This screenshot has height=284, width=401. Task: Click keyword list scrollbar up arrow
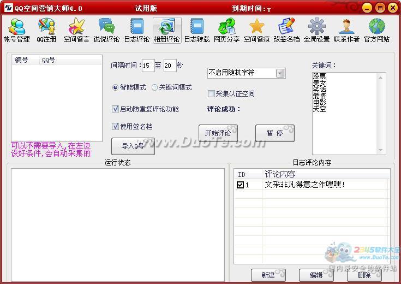(381, 78)
